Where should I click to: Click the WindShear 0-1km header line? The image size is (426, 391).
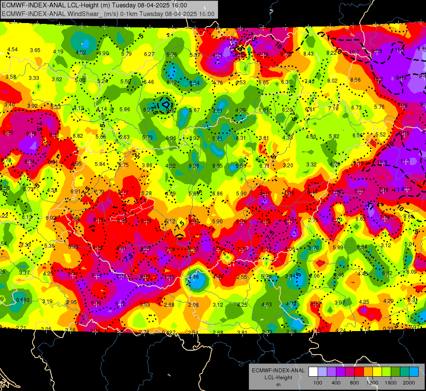click(108, 14)
